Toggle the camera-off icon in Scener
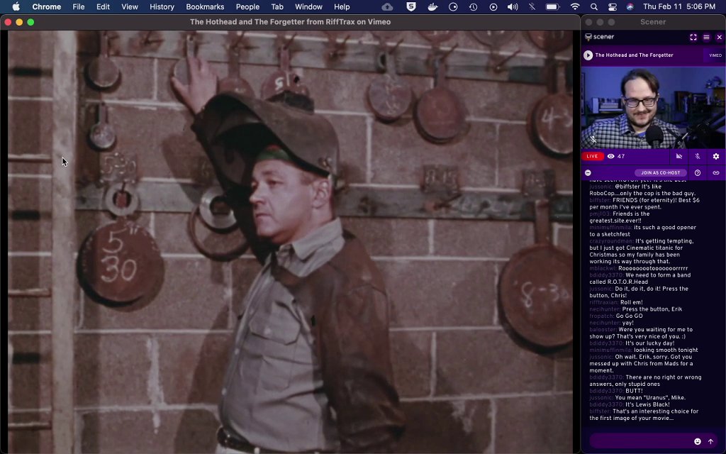726x454 pixels. point(678,157)
